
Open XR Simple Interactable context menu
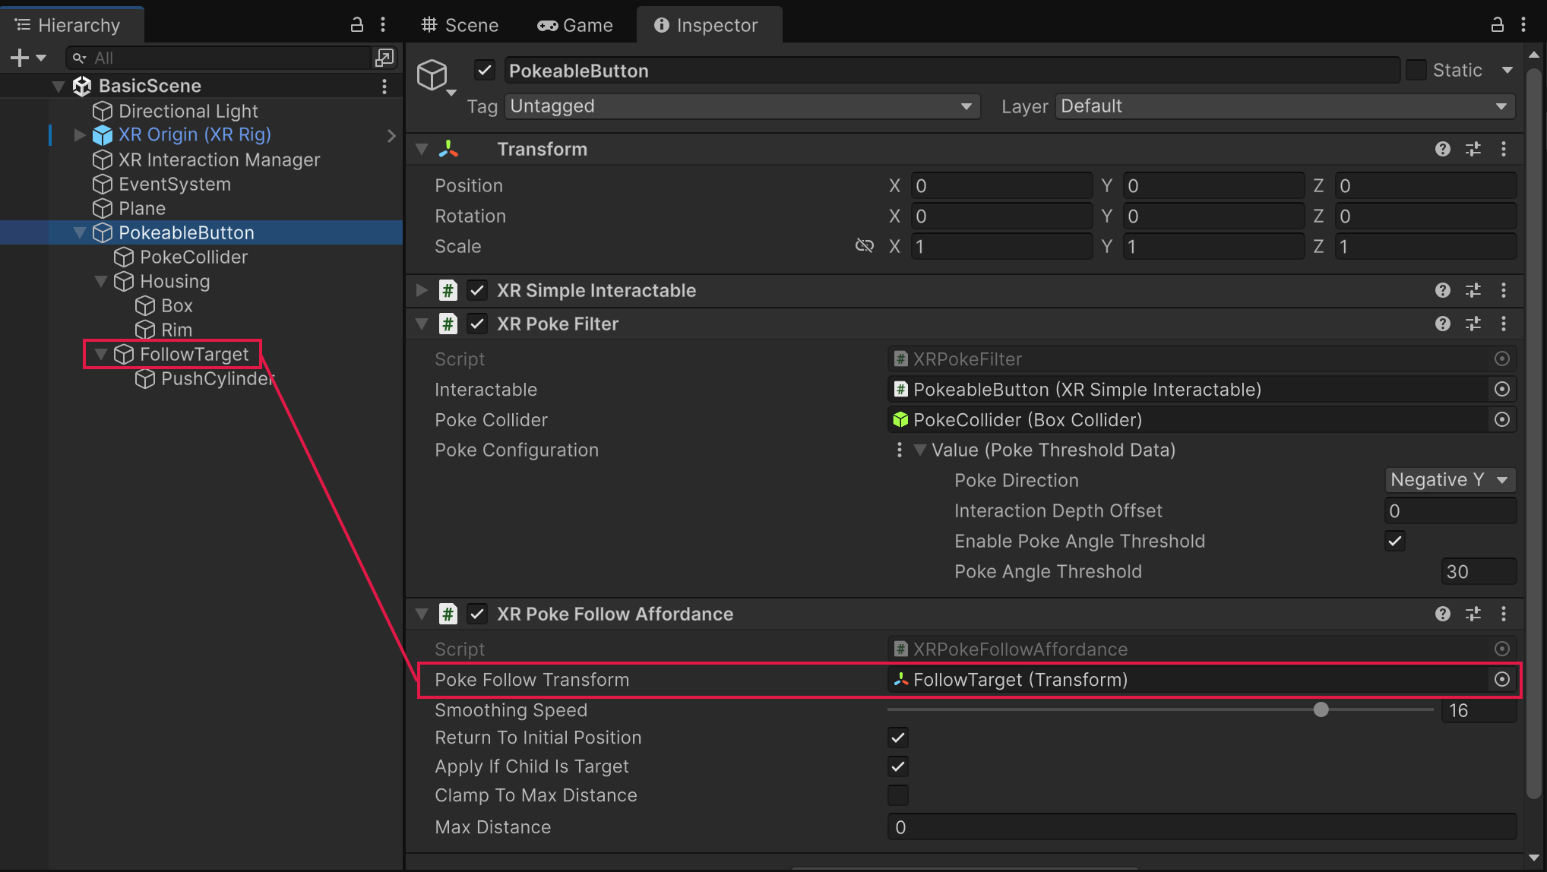[x=1504, y=290]
